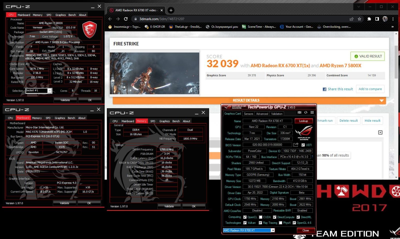Click Hide result button
400x239 pixels.
point(372,121)
